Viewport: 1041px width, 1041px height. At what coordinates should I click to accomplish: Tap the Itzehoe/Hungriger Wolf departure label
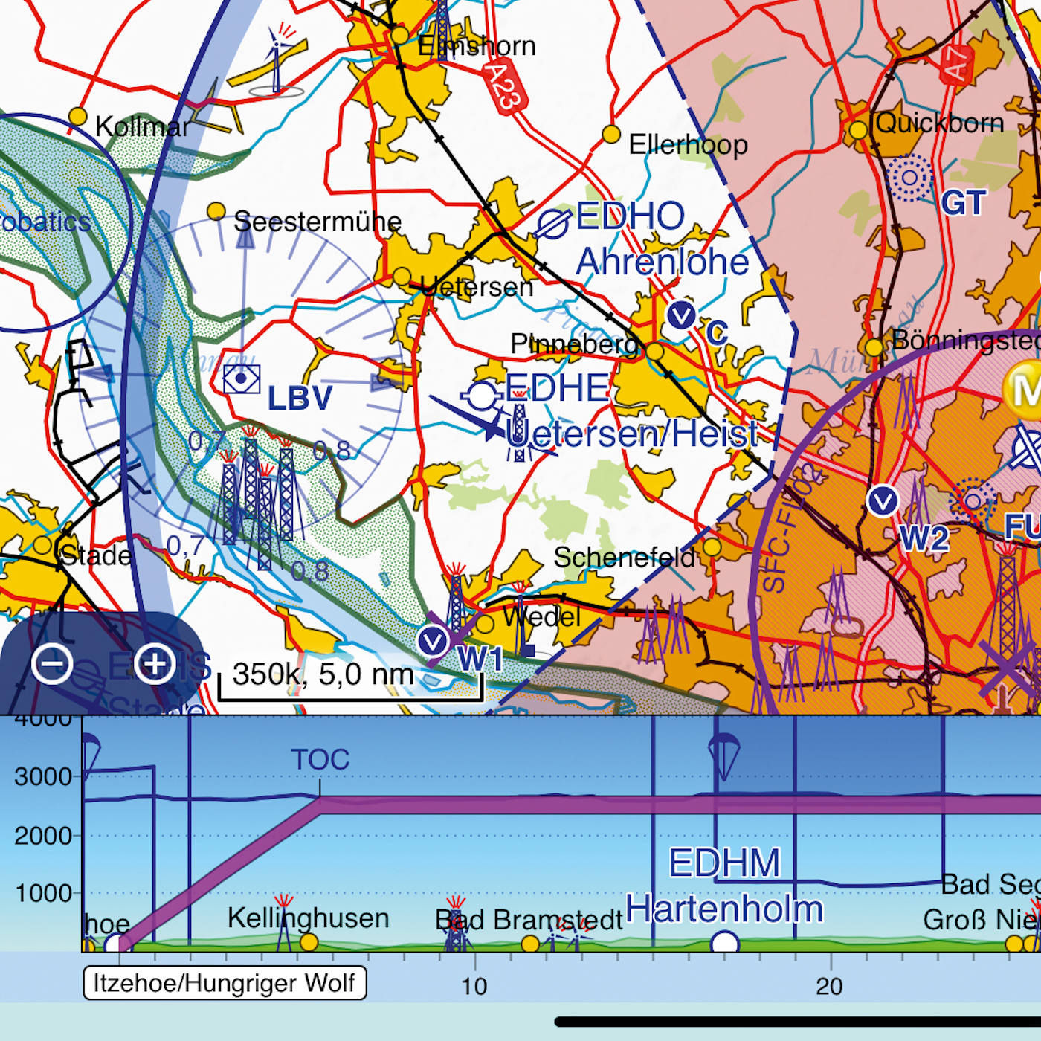[x=224, y=983]
